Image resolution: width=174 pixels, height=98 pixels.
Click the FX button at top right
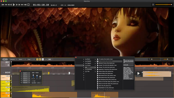click(x=153, y=5)
